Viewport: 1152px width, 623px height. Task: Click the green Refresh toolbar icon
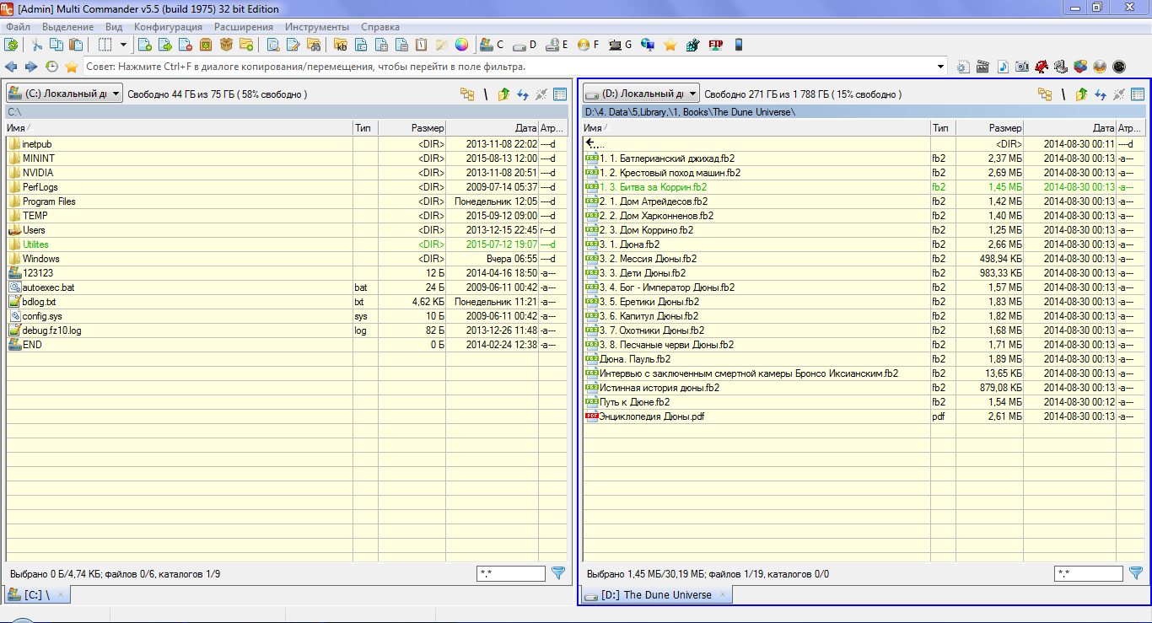12,45
